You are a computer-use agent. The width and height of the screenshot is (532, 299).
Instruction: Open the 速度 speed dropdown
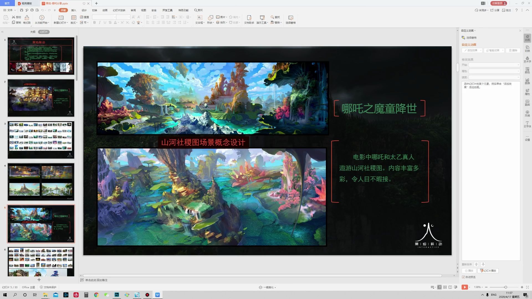494,77
